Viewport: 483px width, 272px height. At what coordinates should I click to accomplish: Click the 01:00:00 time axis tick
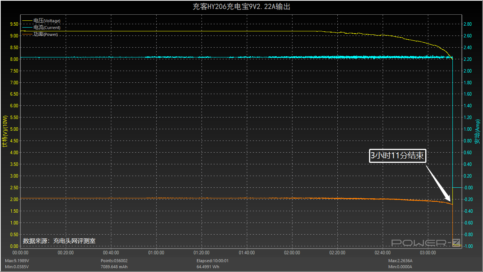click(x=156, y=252)
